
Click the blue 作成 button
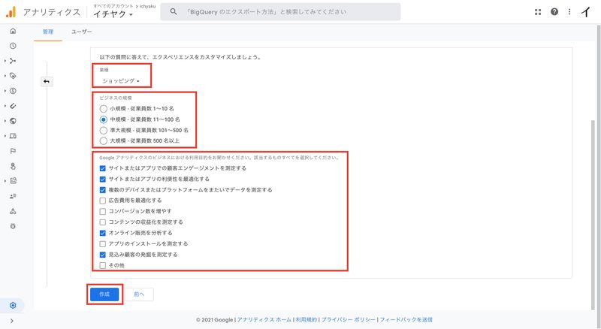[104, 294]
